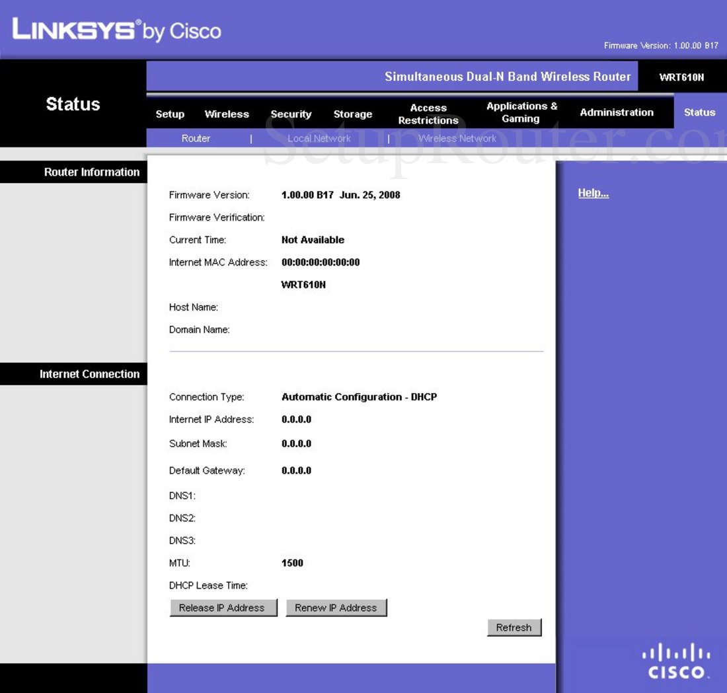
Task: Switch to Wireless Network sub-tab
Action: click(457, 138)
